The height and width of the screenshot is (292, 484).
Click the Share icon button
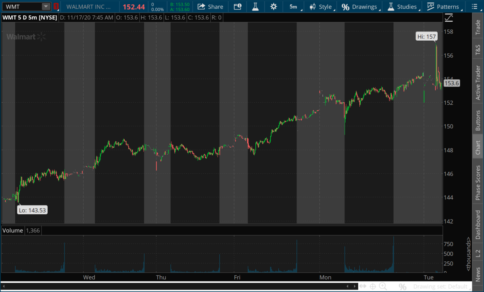point(210,6)
